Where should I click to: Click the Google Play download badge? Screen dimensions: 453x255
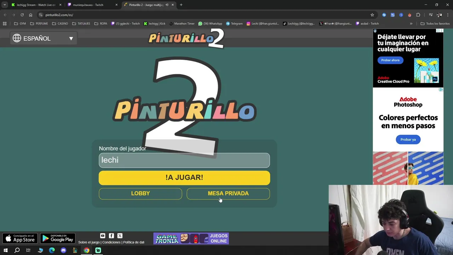click(x=58, y=239)
